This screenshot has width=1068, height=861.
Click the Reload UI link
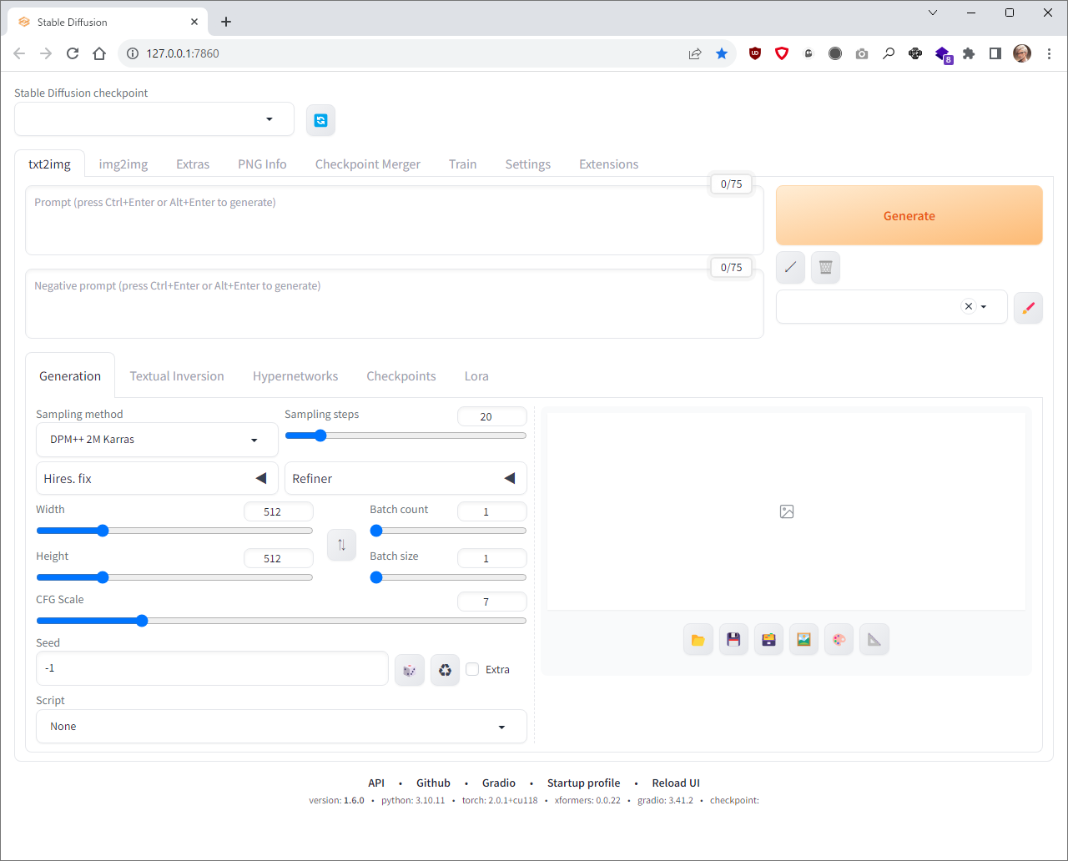(x=676, y=783)
